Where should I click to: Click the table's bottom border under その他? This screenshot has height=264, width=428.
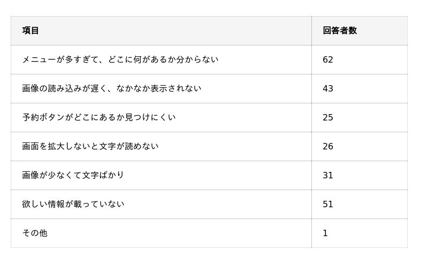click(x=160, y=247)
